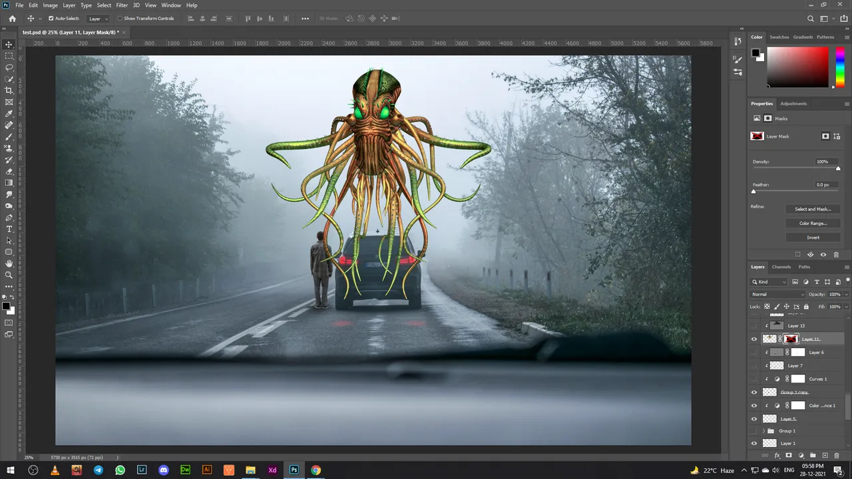Open the Normal blend mode dropdown
852x479 pixels.
pos(778,294)
